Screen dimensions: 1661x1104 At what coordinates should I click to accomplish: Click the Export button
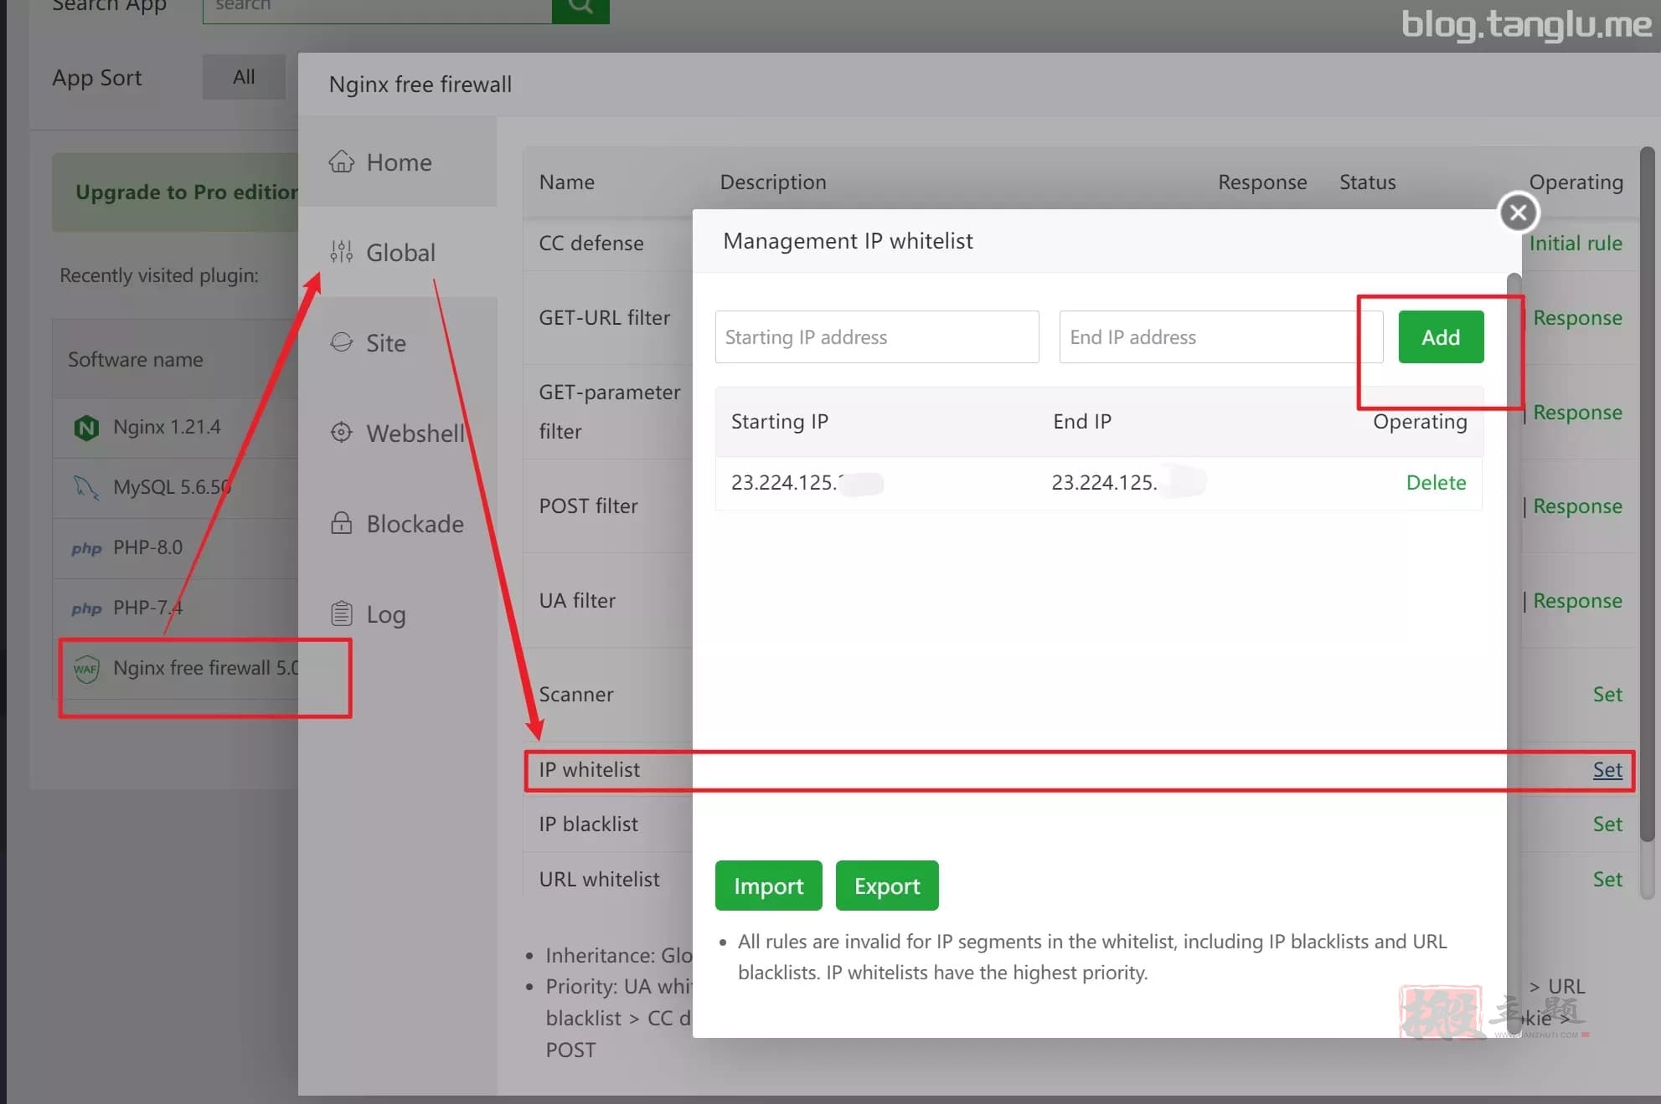(887, 886)
